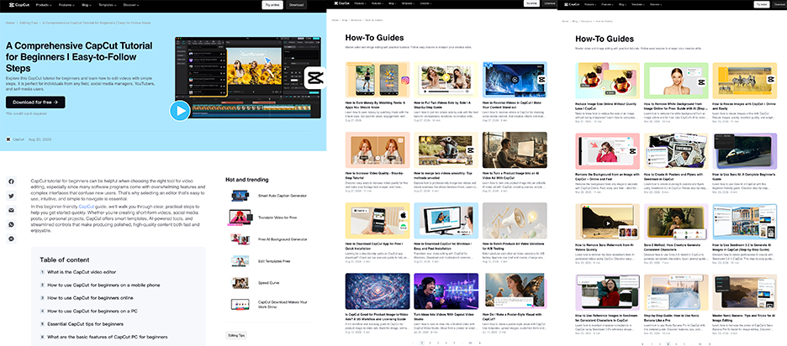Open the inline CapCut hyperlink in the intro paragraph
787x346 pixels.
point(87,207)
